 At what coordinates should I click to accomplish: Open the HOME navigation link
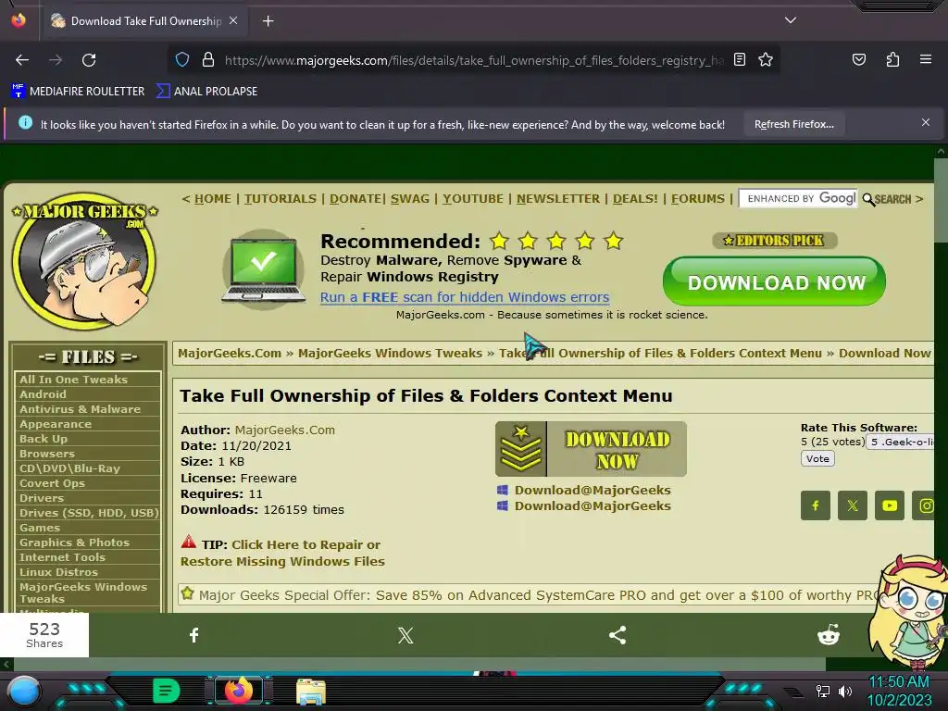tap(212, 199)
